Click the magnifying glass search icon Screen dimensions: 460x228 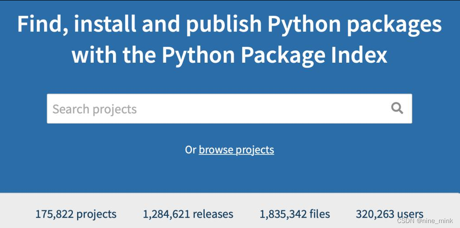click(397, 109)
